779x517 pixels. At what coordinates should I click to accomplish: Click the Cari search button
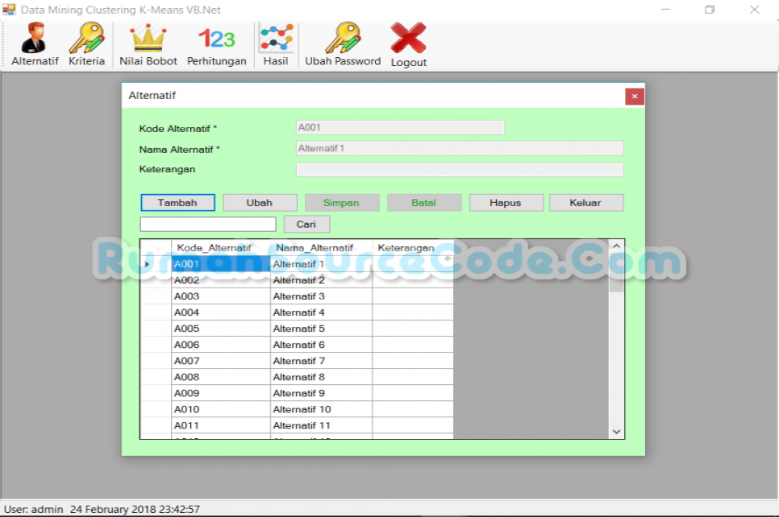[x=306, y=225]
